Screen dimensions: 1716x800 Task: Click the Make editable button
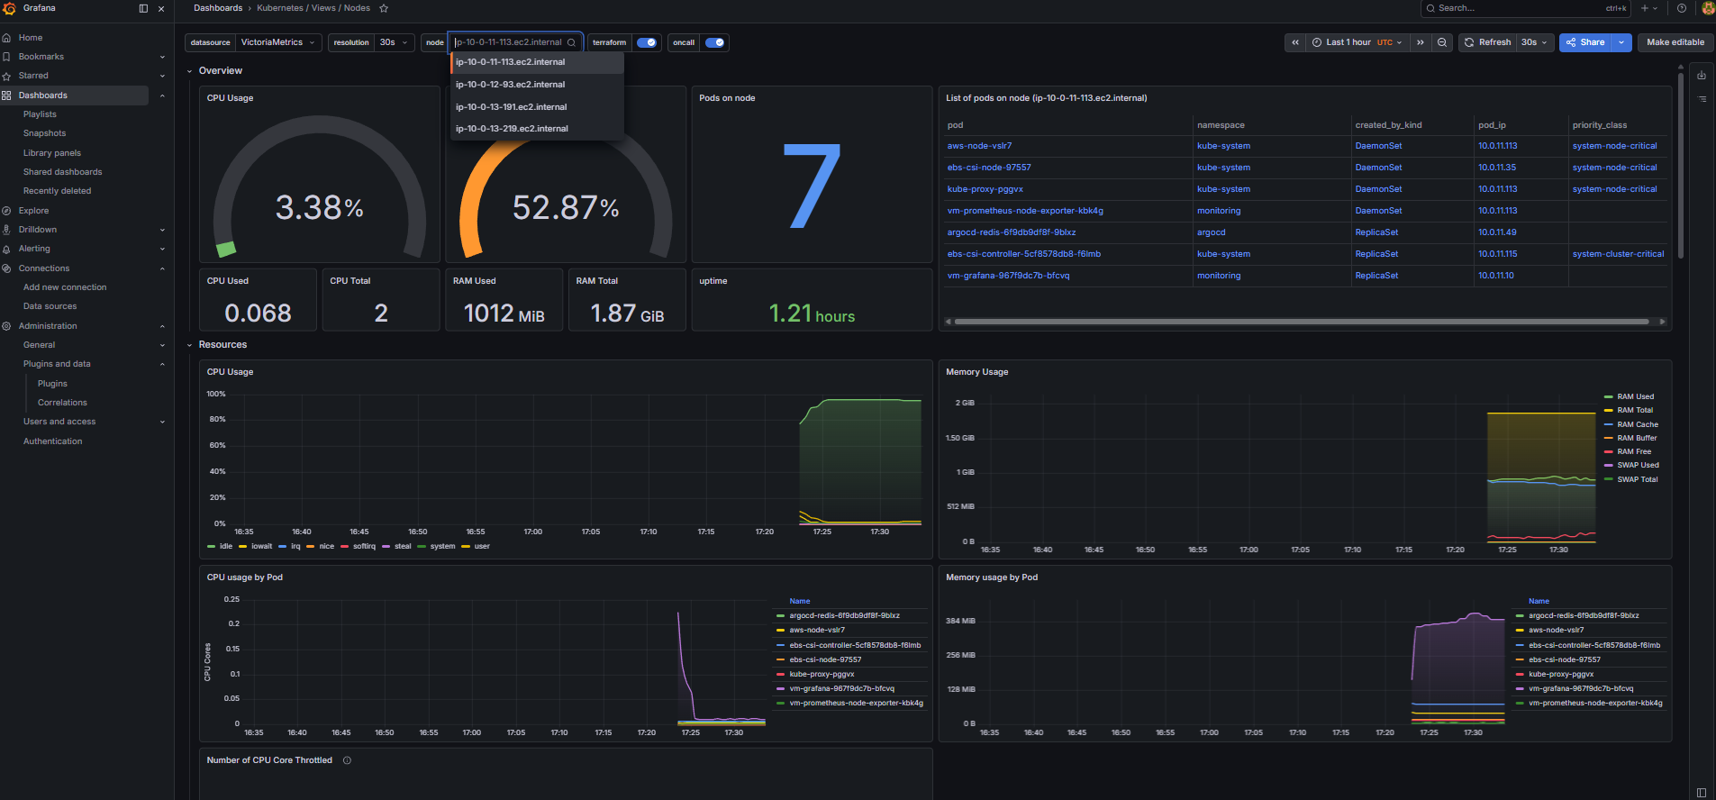coord(1675,42)
